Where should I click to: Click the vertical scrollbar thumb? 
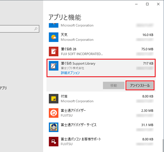(x=163, y=145)
